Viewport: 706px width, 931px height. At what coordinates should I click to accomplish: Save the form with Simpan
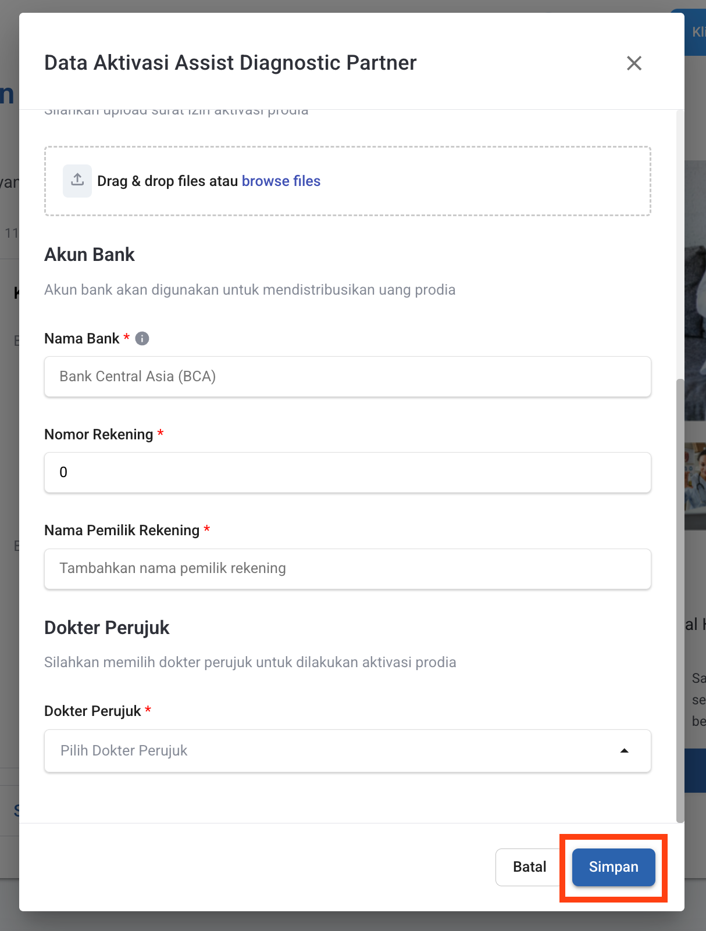click(x=614, y=867)
